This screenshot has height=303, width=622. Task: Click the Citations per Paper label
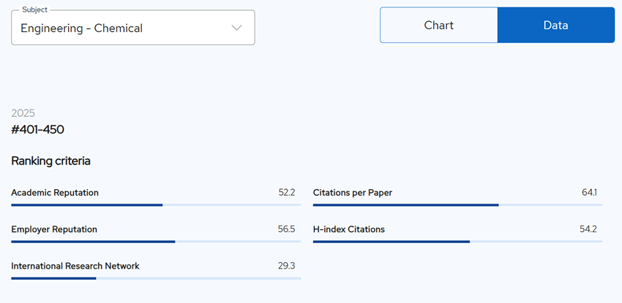pos(353,193)
